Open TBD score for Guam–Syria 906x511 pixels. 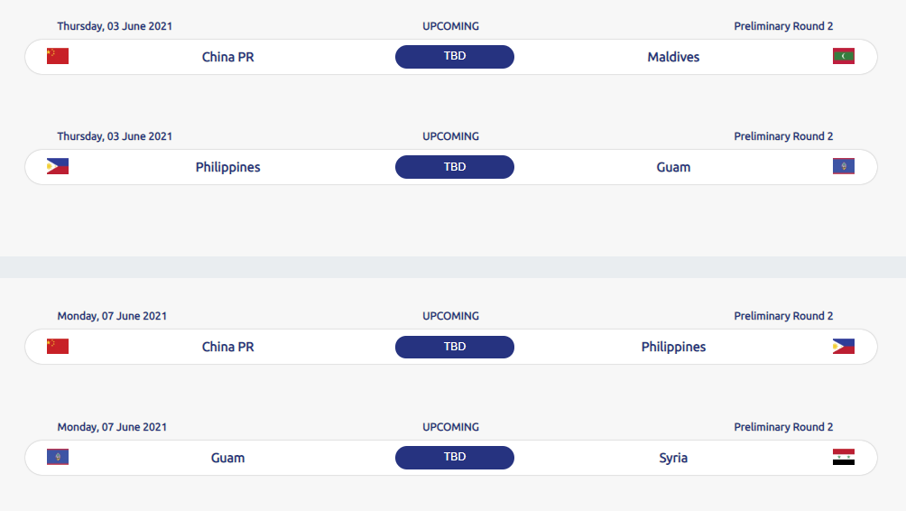tap(455, 457)
